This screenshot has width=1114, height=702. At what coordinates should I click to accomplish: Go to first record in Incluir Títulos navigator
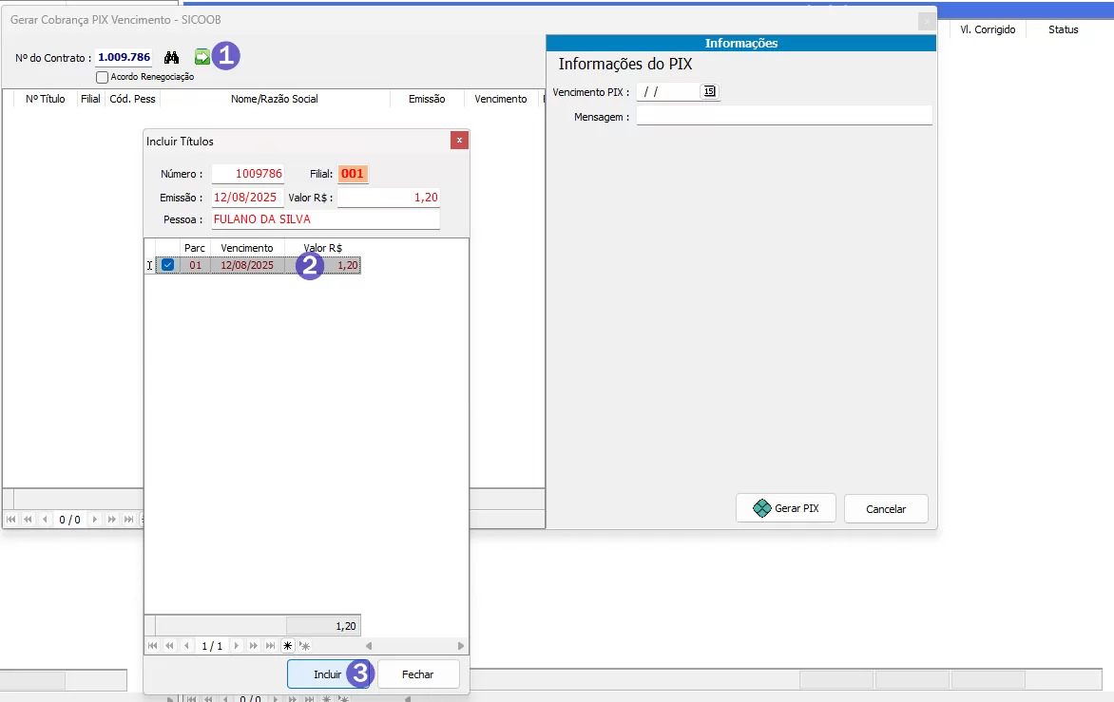pos(152,646)
